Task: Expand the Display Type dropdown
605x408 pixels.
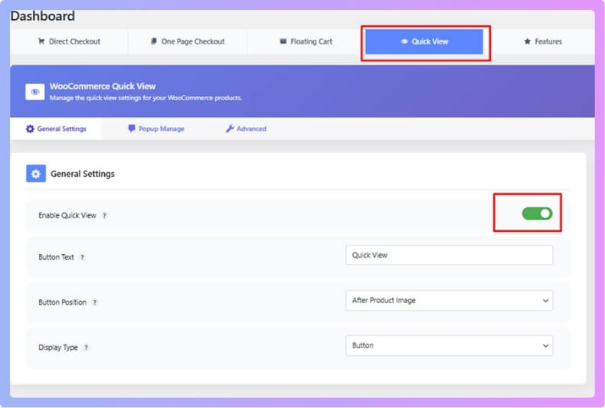Action: 449,345
